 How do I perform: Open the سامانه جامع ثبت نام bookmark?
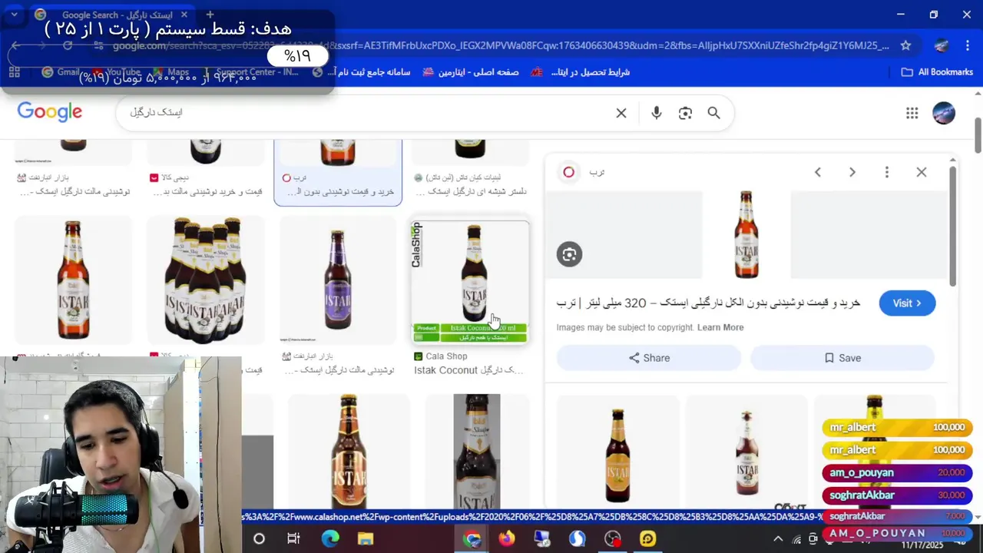tap(361, 72)
